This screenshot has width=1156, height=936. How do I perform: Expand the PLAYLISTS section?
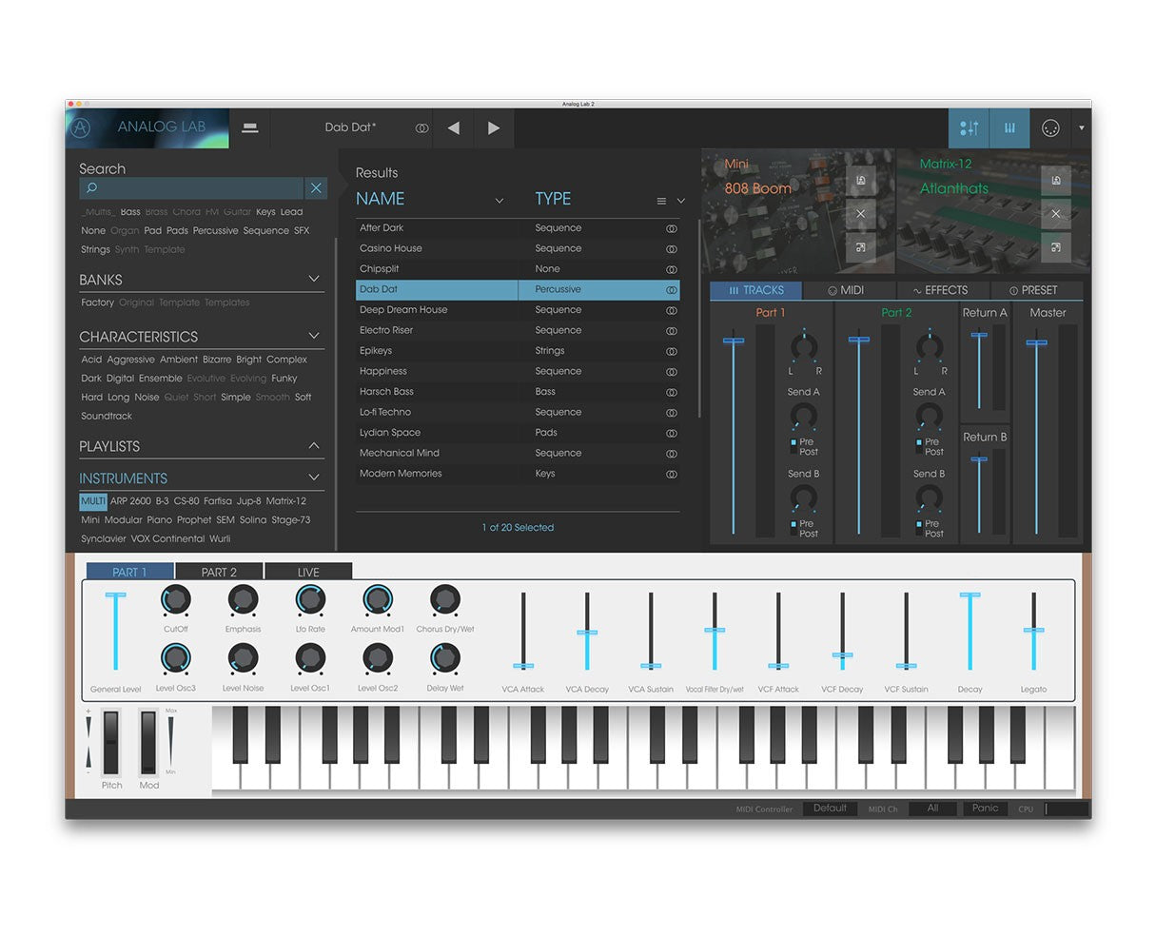click(x=314, y=445)
